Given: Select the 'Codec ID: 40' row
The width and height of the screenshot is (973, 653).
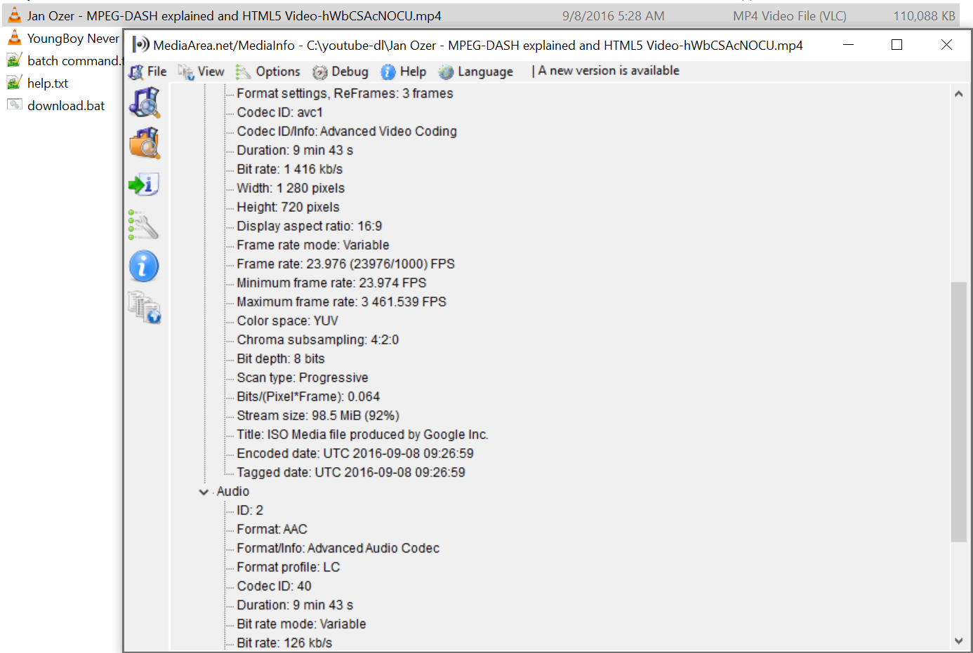Looking at the screenshot, I should pos(274,586).
